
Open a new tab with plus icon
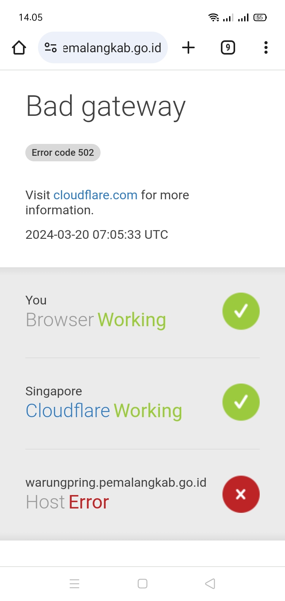pos(188,48)
